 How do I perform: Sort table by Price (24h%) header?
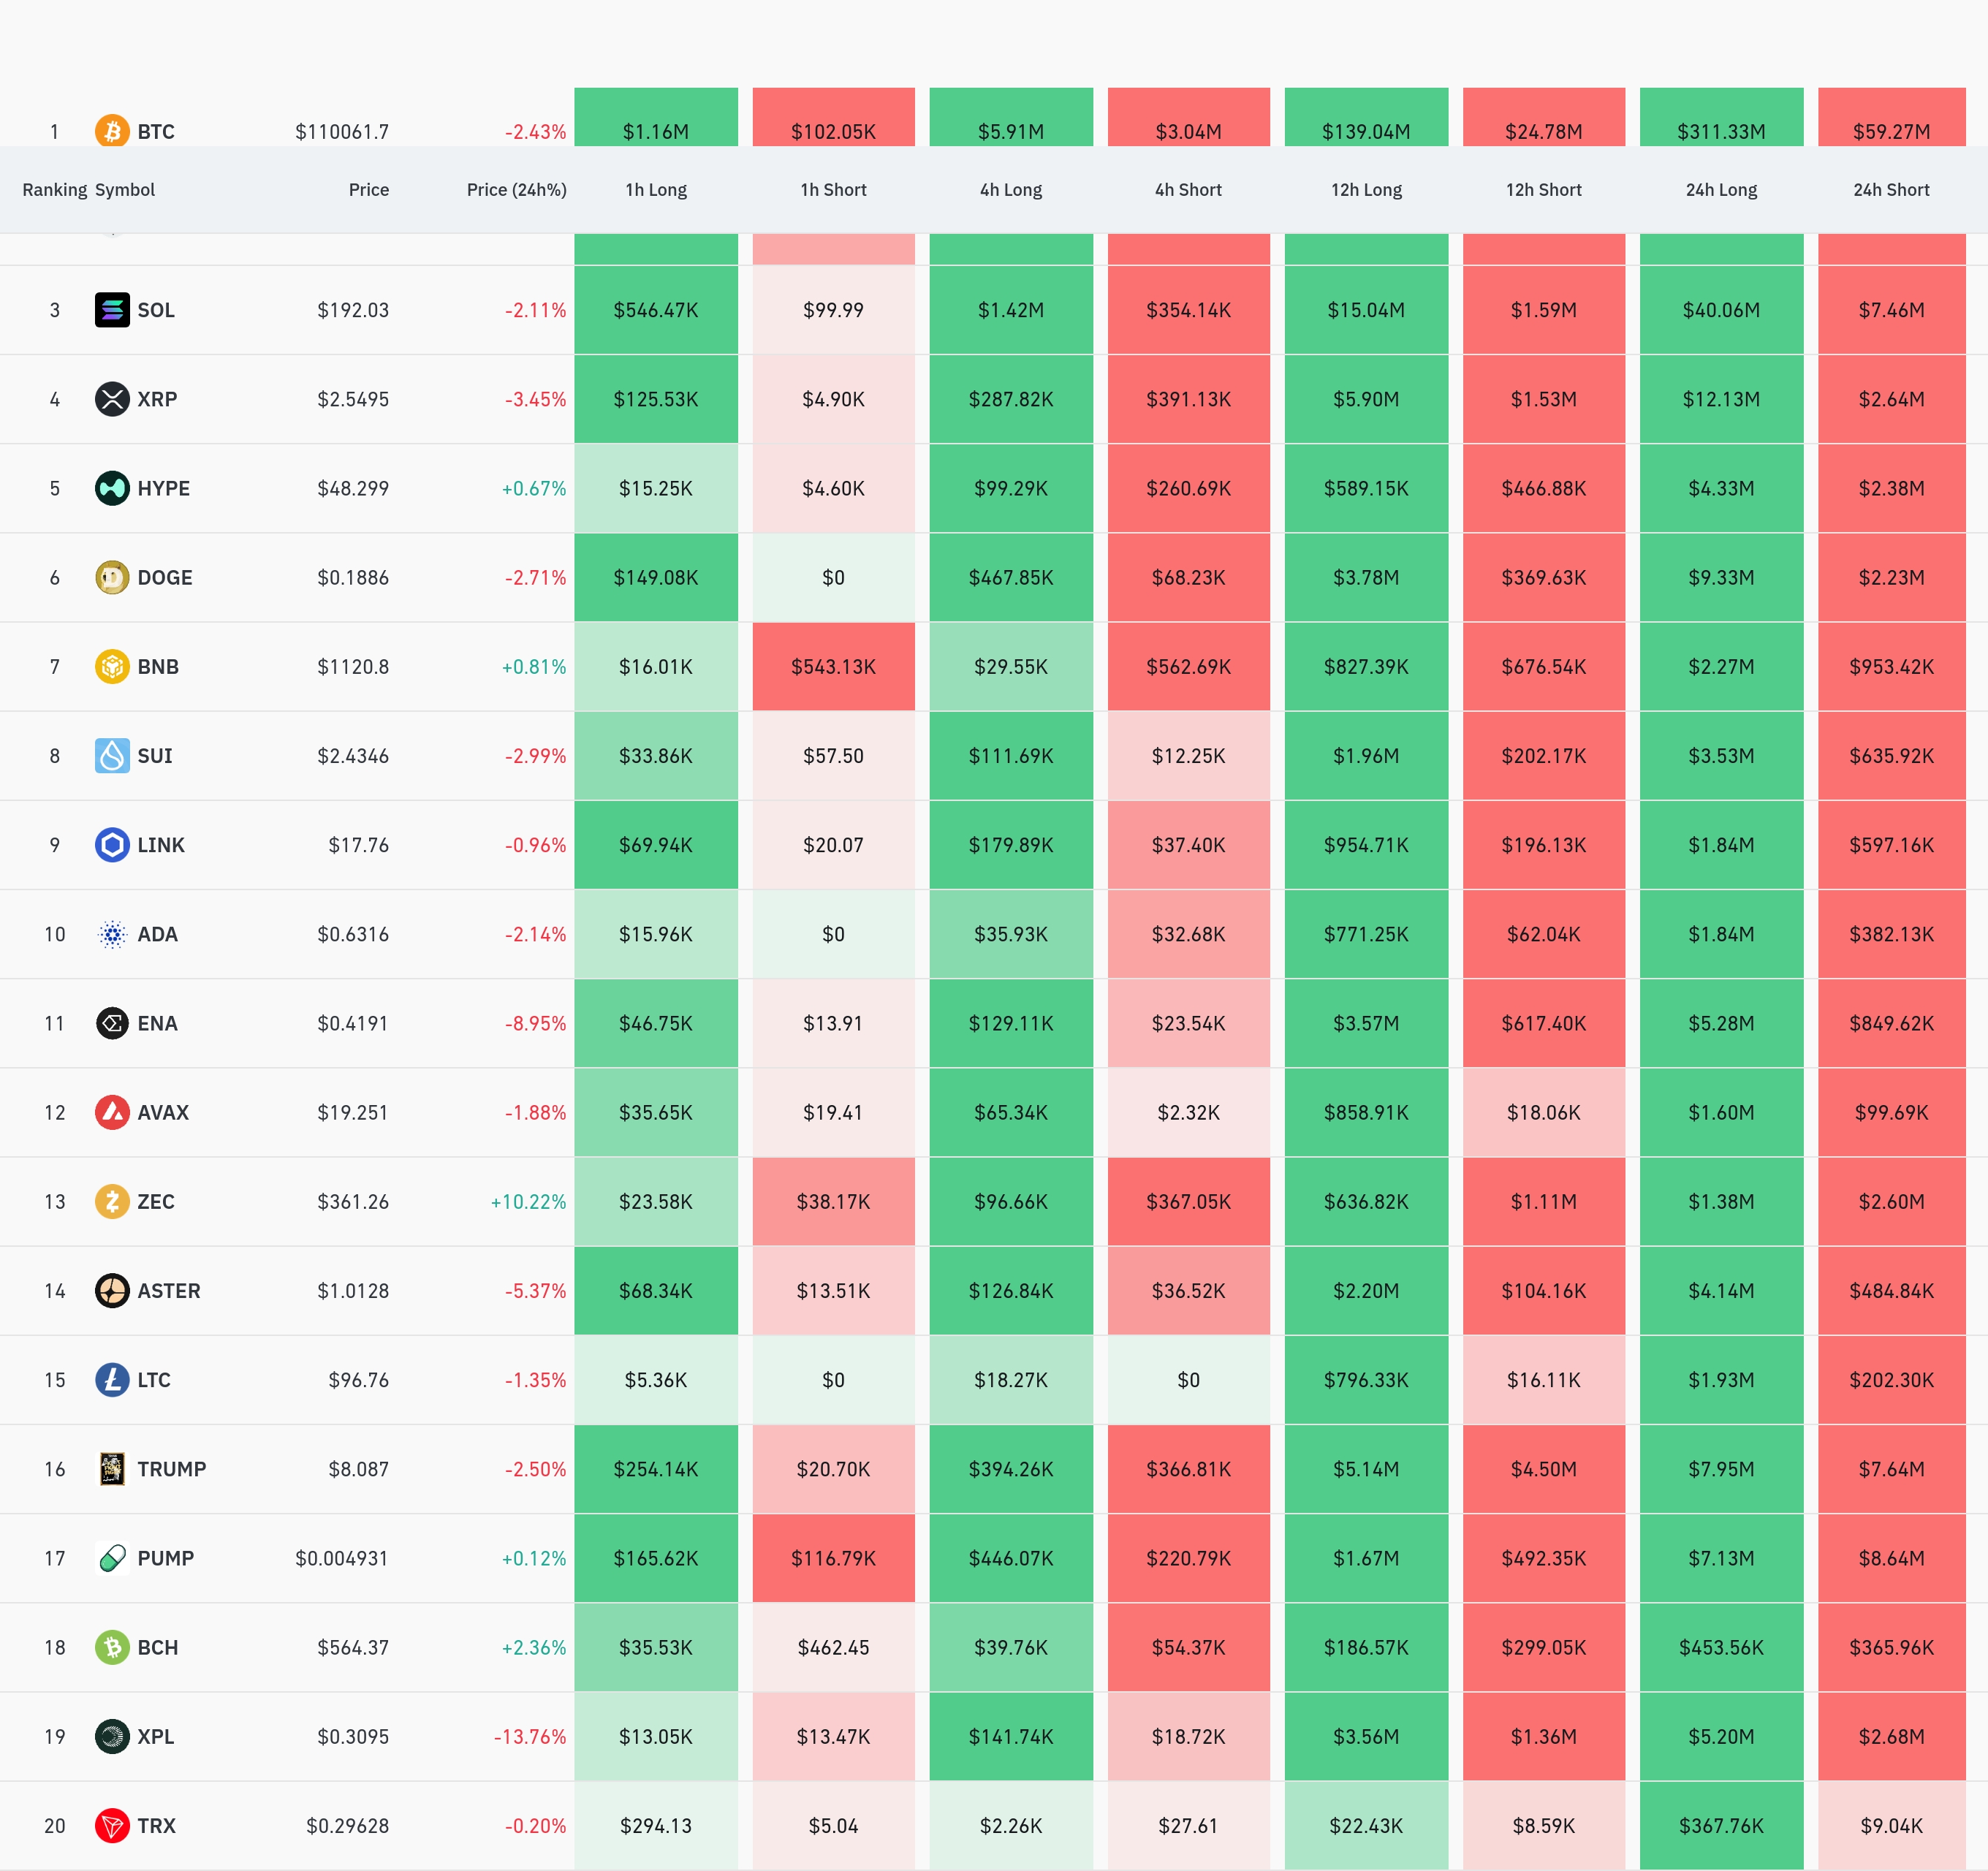coord(516,190)
